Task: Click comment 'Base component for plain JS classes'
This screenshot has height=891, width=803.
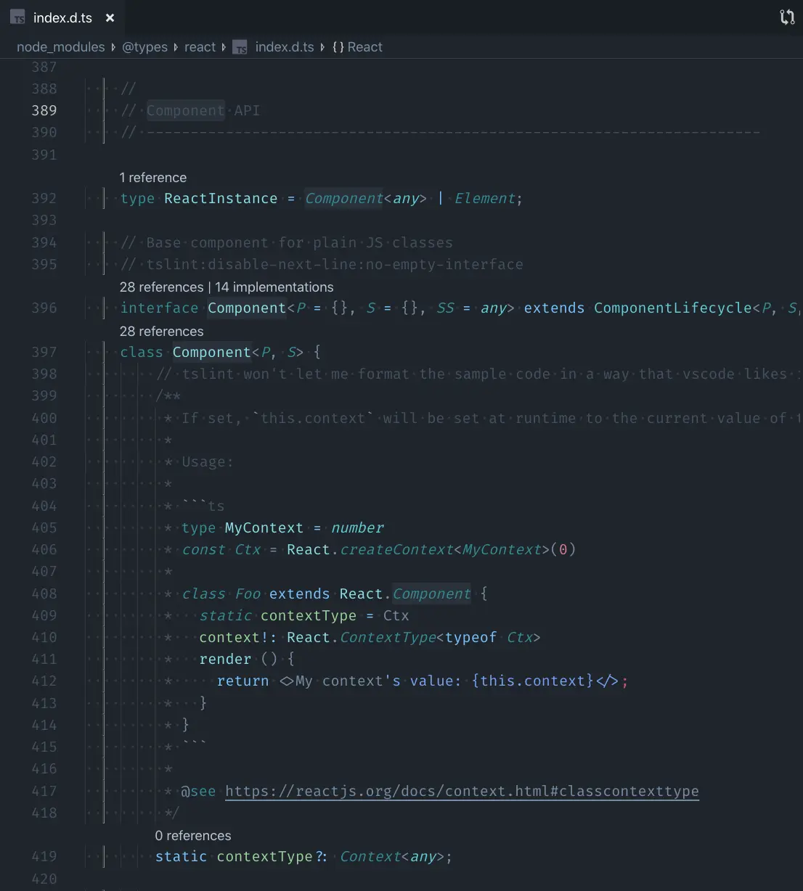Action: click(299, 242)
